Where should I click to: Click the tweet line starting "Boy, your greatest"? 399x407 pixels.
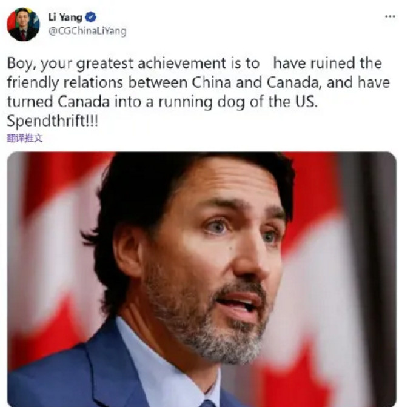(x=195, y=64)
